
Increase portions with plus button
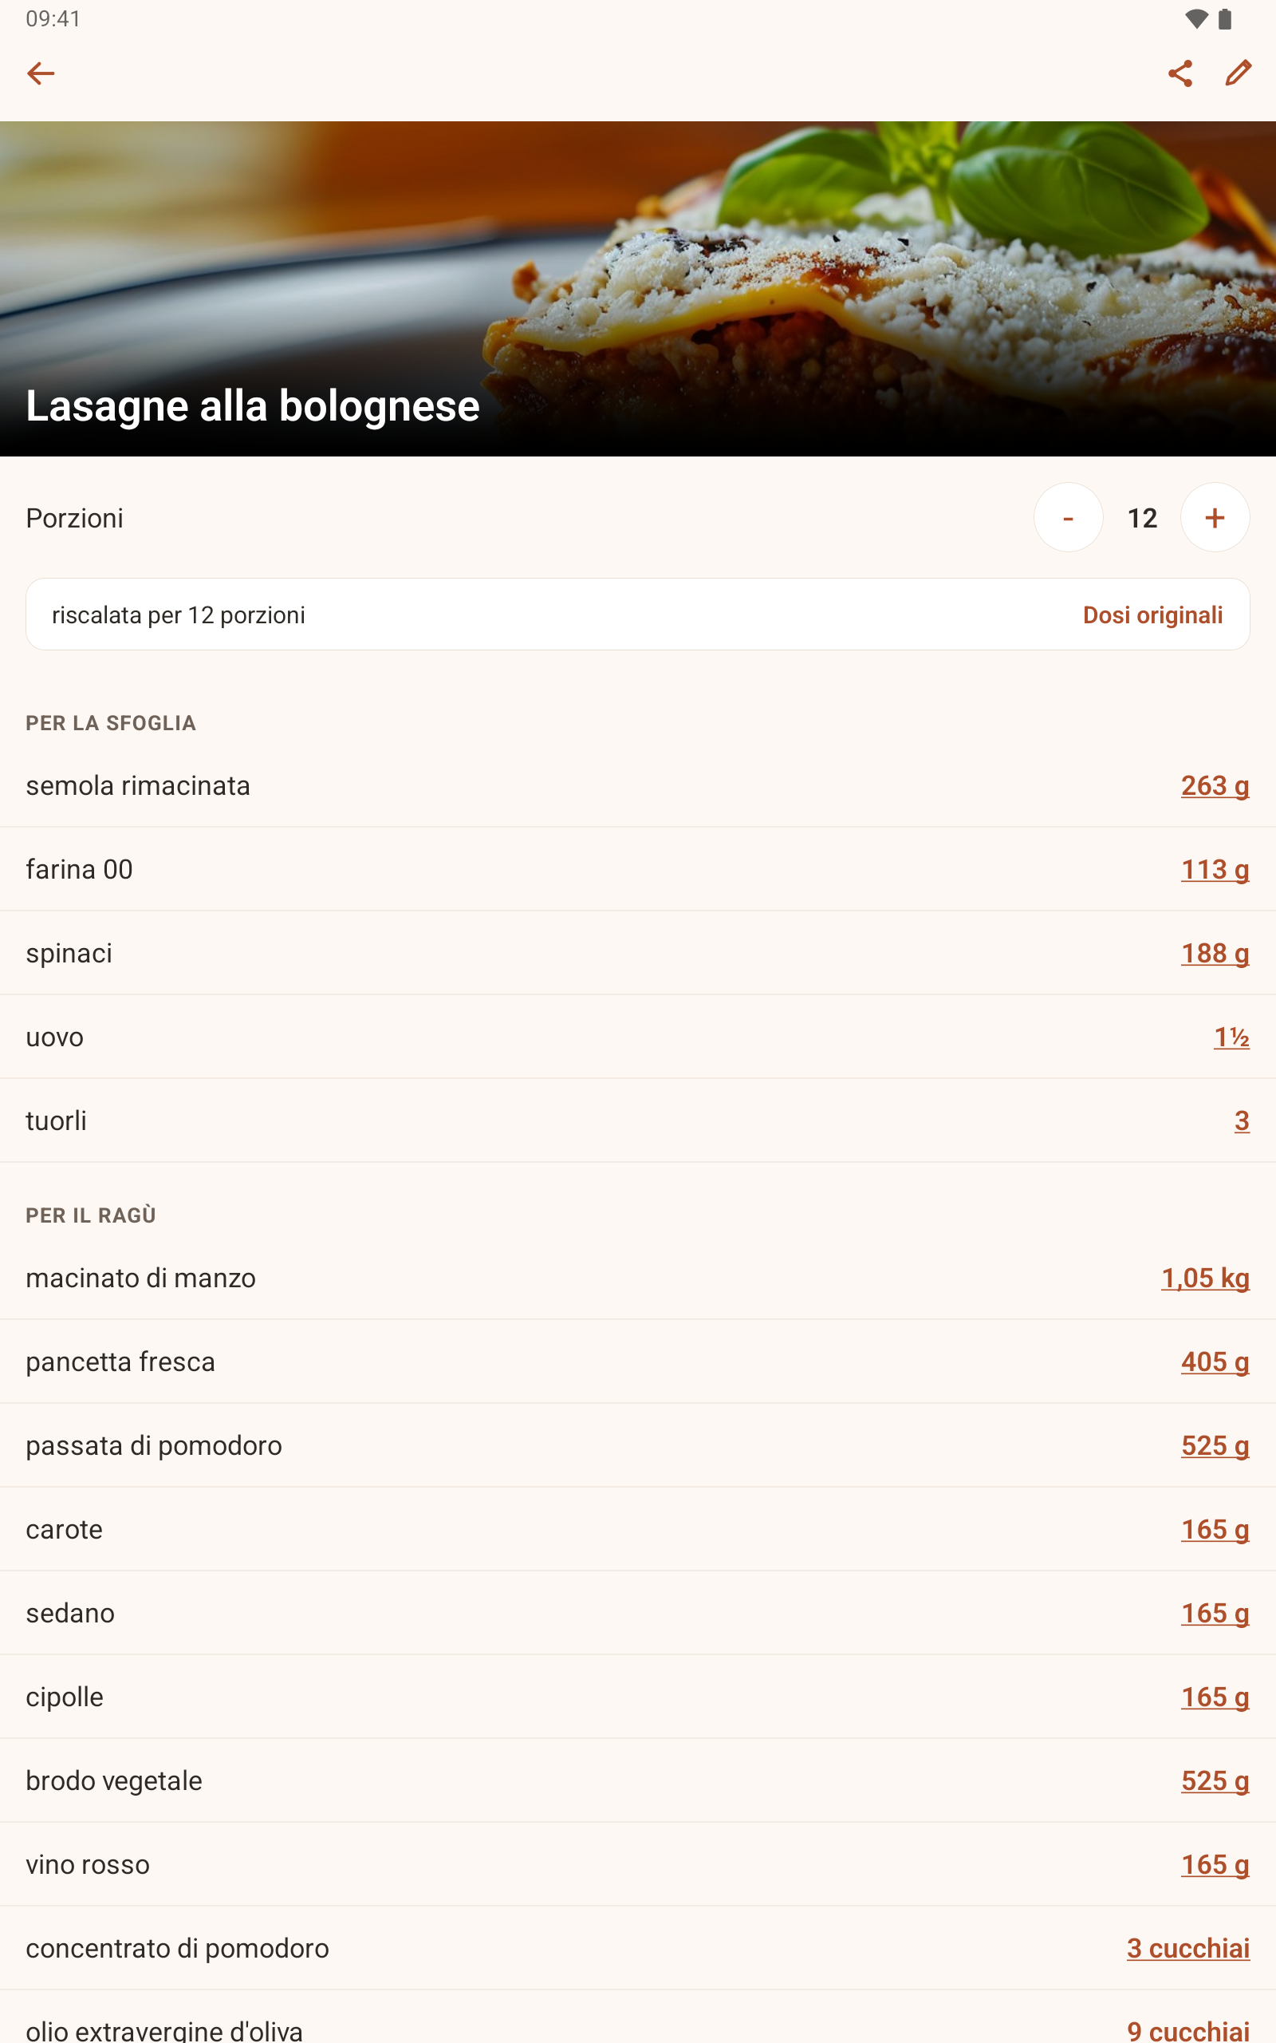tap(1215, 517)
